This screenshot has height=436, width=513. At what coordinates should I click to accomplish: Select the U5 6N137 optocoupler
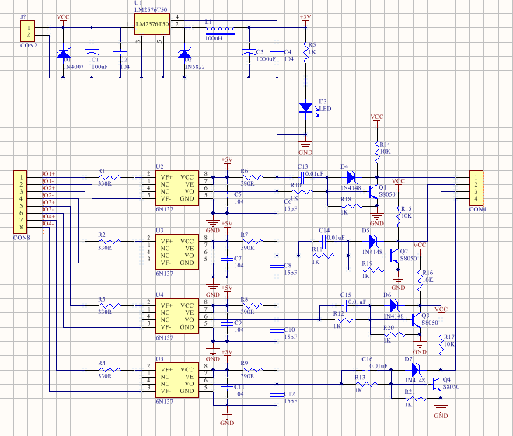click(x=177, y=380)
